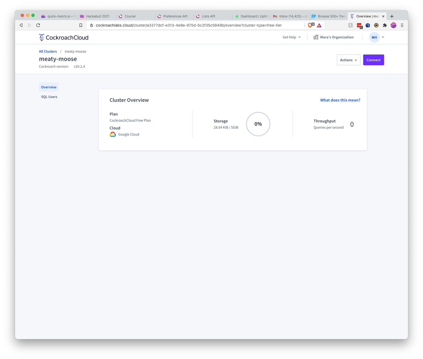Switch to the Gmail Inbox tab
Image resolution: width=423 pixels, height=359 pixels.
pos(290,16)
